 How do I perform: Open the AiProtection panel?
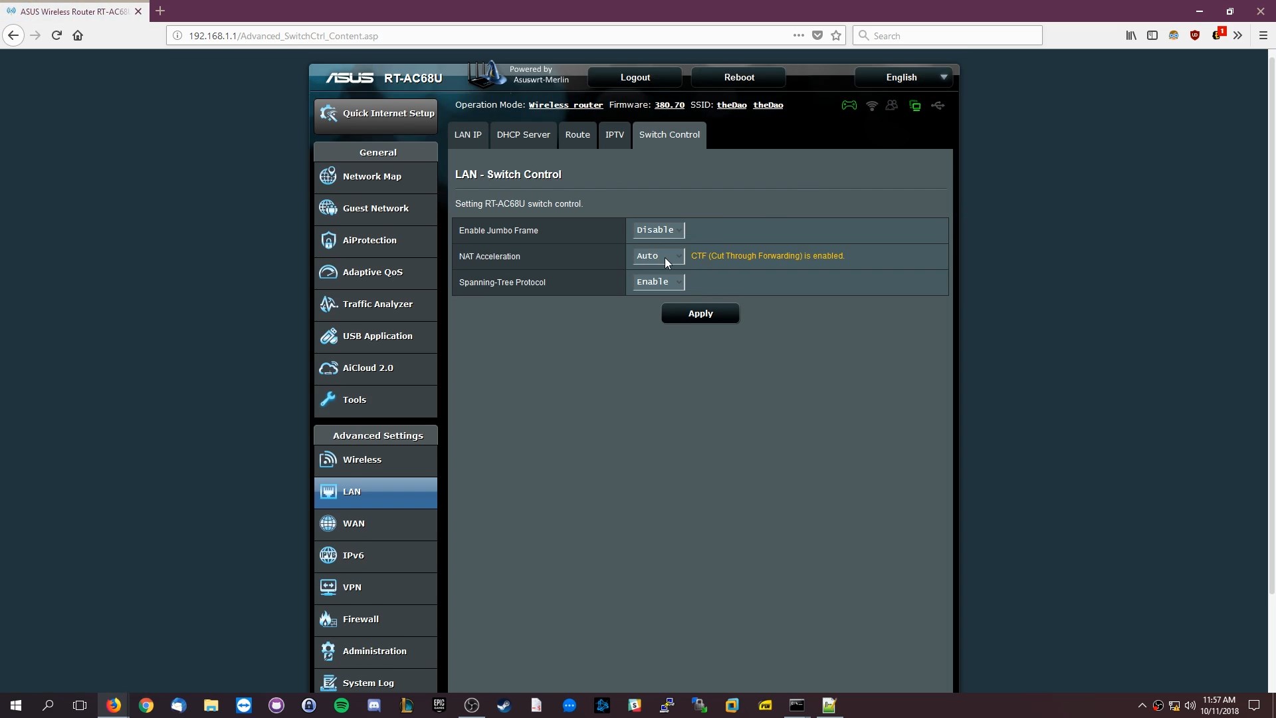(370, 240)
